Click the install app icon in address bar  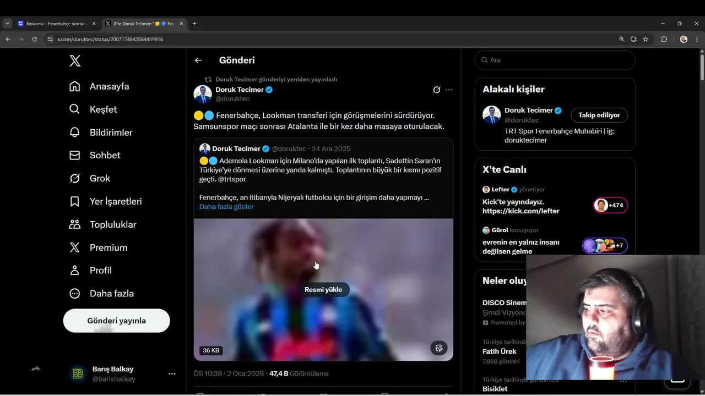click(633, 39)
